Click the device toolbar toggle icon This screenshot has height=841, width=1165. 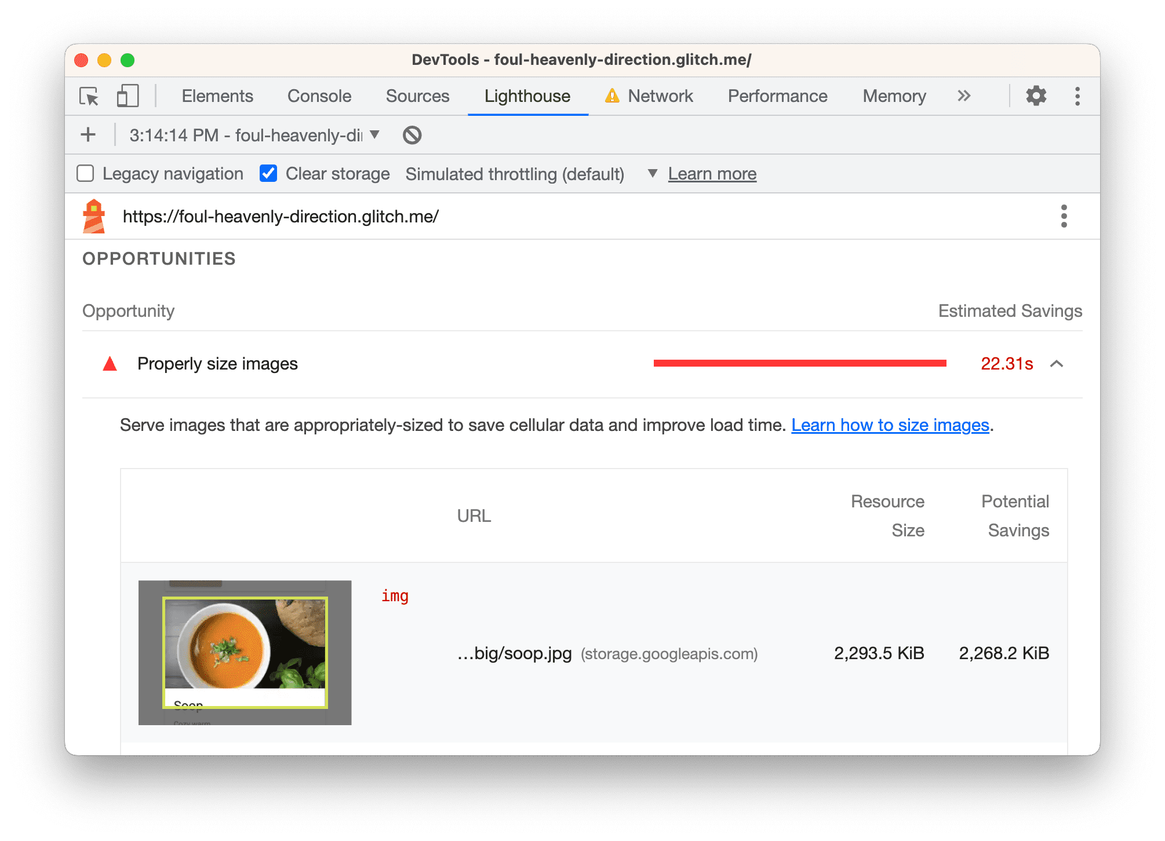[x=126, y=96]
